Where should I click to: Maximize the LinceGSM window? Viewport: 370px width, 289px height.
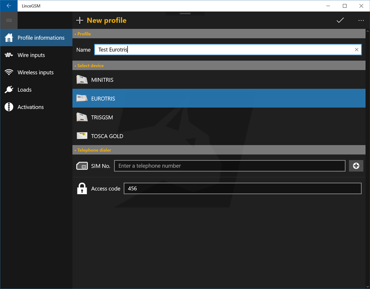(345, 6)
